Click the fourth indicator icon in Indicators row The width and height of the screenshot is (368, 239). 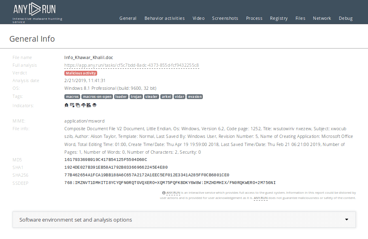(83, 105)
